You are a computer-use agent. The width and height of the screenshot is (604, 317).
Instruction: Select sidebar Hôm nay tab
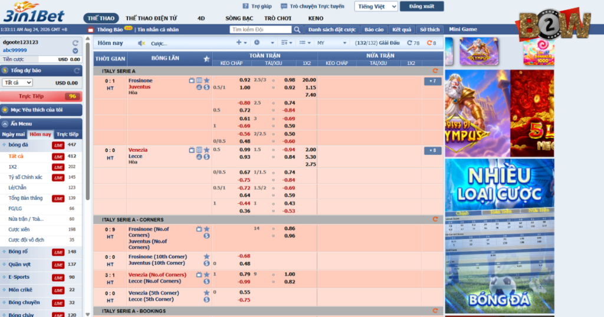click(41, 134)
